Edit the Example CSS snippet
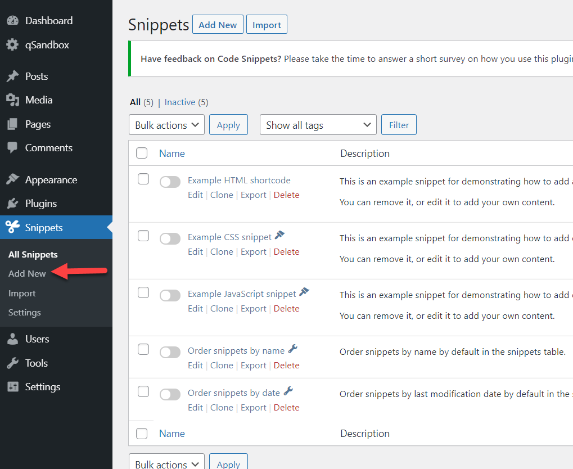The width and height of the screenshot is (573, 469). [195, 252]
